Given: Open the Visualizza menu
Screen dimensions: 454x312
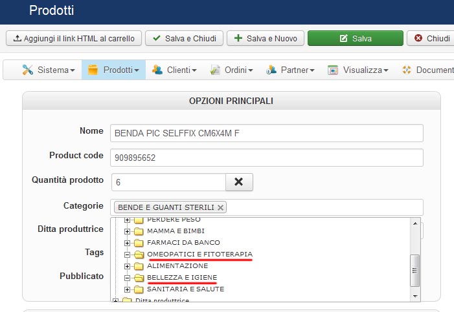Looking at the screenshot, I should [x=358, y=70].
